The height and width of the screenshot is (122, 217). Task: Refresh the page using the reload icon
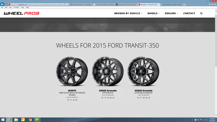(68, 5)
